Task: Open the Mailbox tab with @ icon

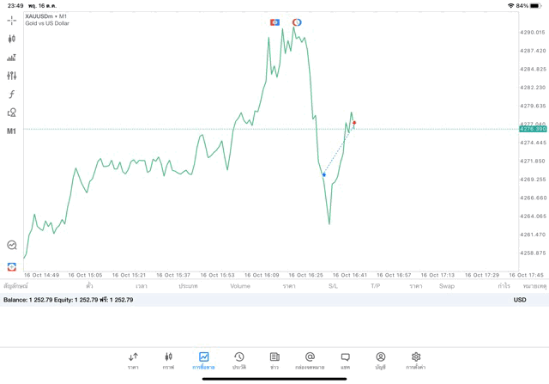Action: (310, 361)
